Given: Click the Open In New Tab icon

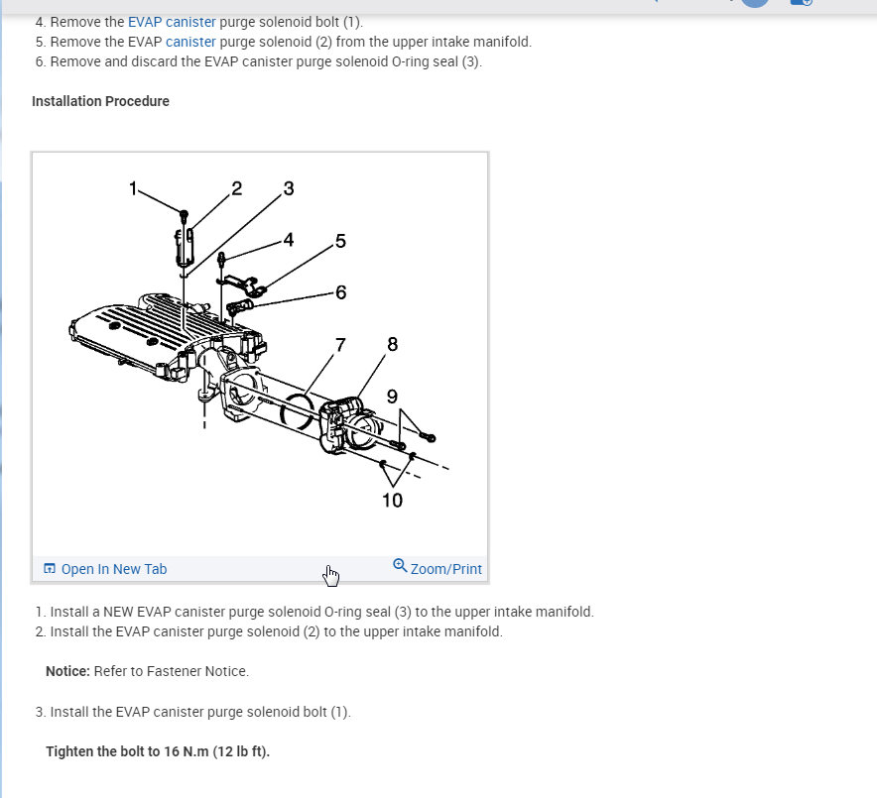Looking at the screenshot, I should 50,569.
